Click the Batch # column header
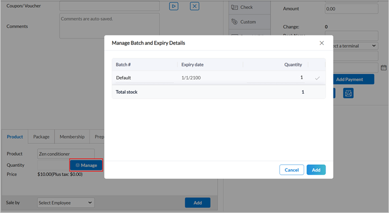 pos(123,65)
